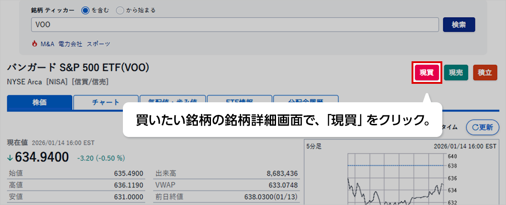The height and width of the screenshot is (205, 506).
Task: Select the から始まる radio button
Action: (120, 10)
